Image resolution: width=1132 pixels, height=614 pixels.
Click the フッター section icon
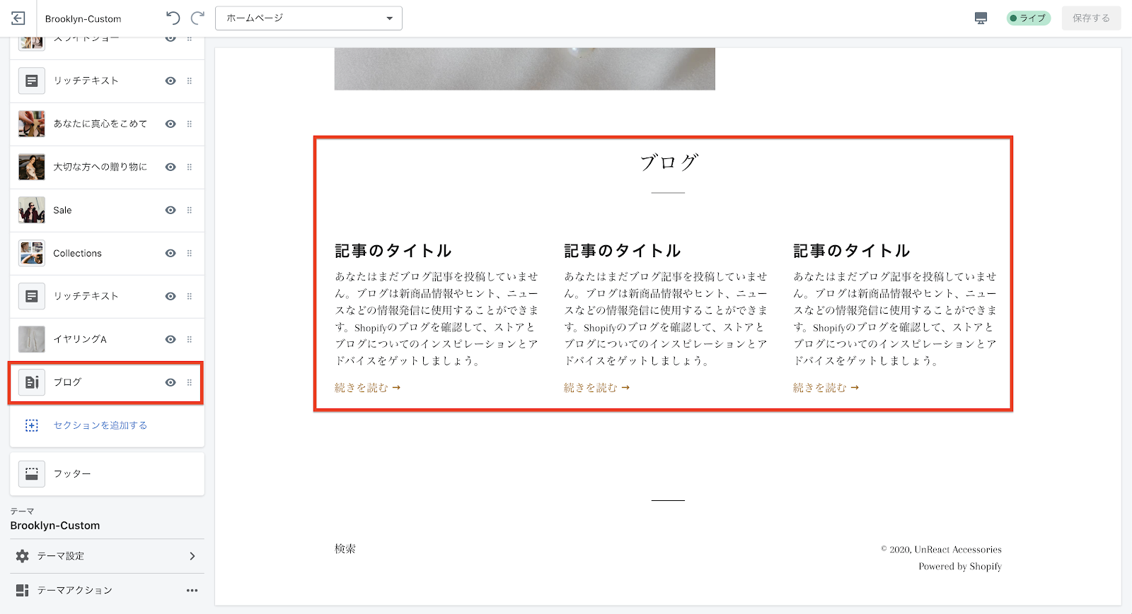(32, 474)
